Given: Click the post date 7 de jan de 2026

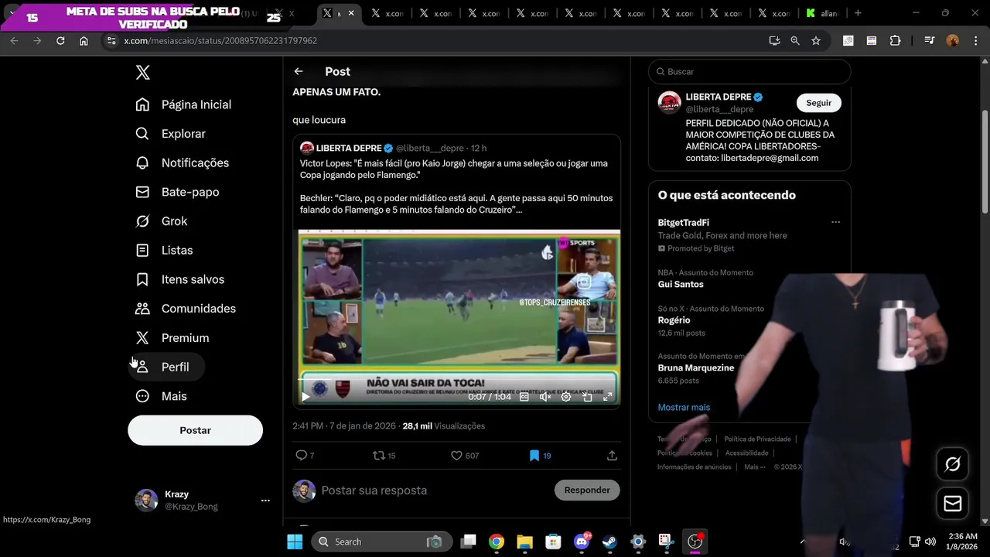Looking at the screenshot, I should 364,426.
